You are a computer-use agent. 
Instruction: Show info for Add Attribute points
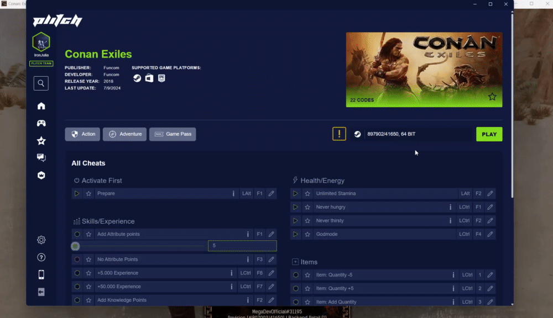pos(248,234)
